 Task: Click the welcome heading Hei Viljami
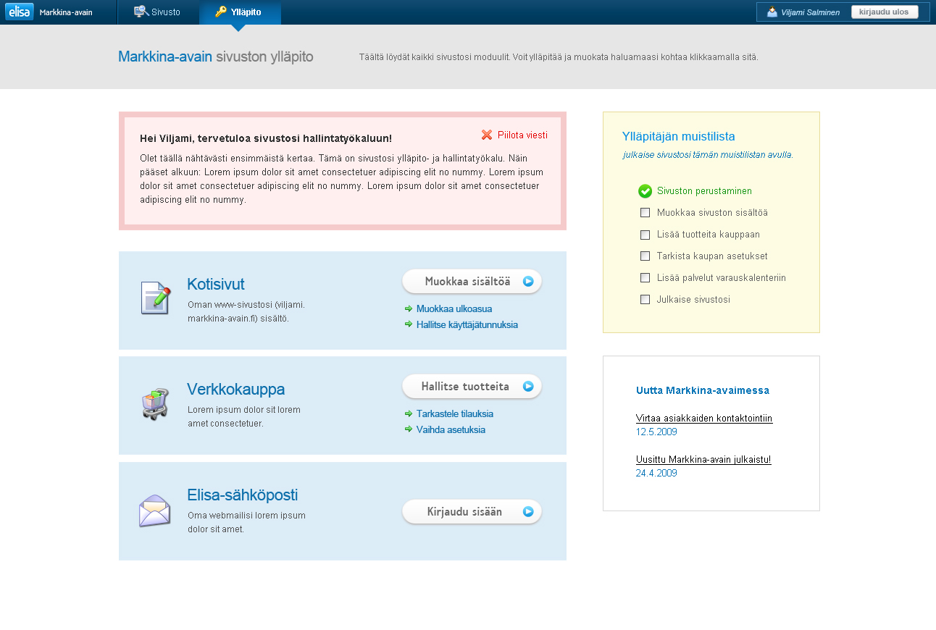tap(266, 138)
